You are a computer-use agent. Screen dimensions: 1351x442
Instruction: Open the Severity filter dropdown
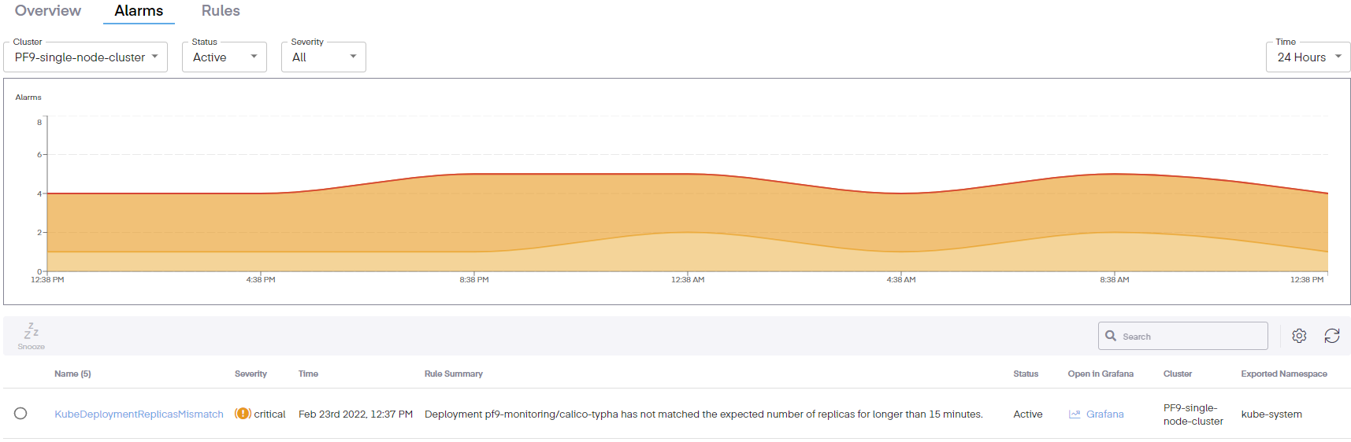(324, 57)
